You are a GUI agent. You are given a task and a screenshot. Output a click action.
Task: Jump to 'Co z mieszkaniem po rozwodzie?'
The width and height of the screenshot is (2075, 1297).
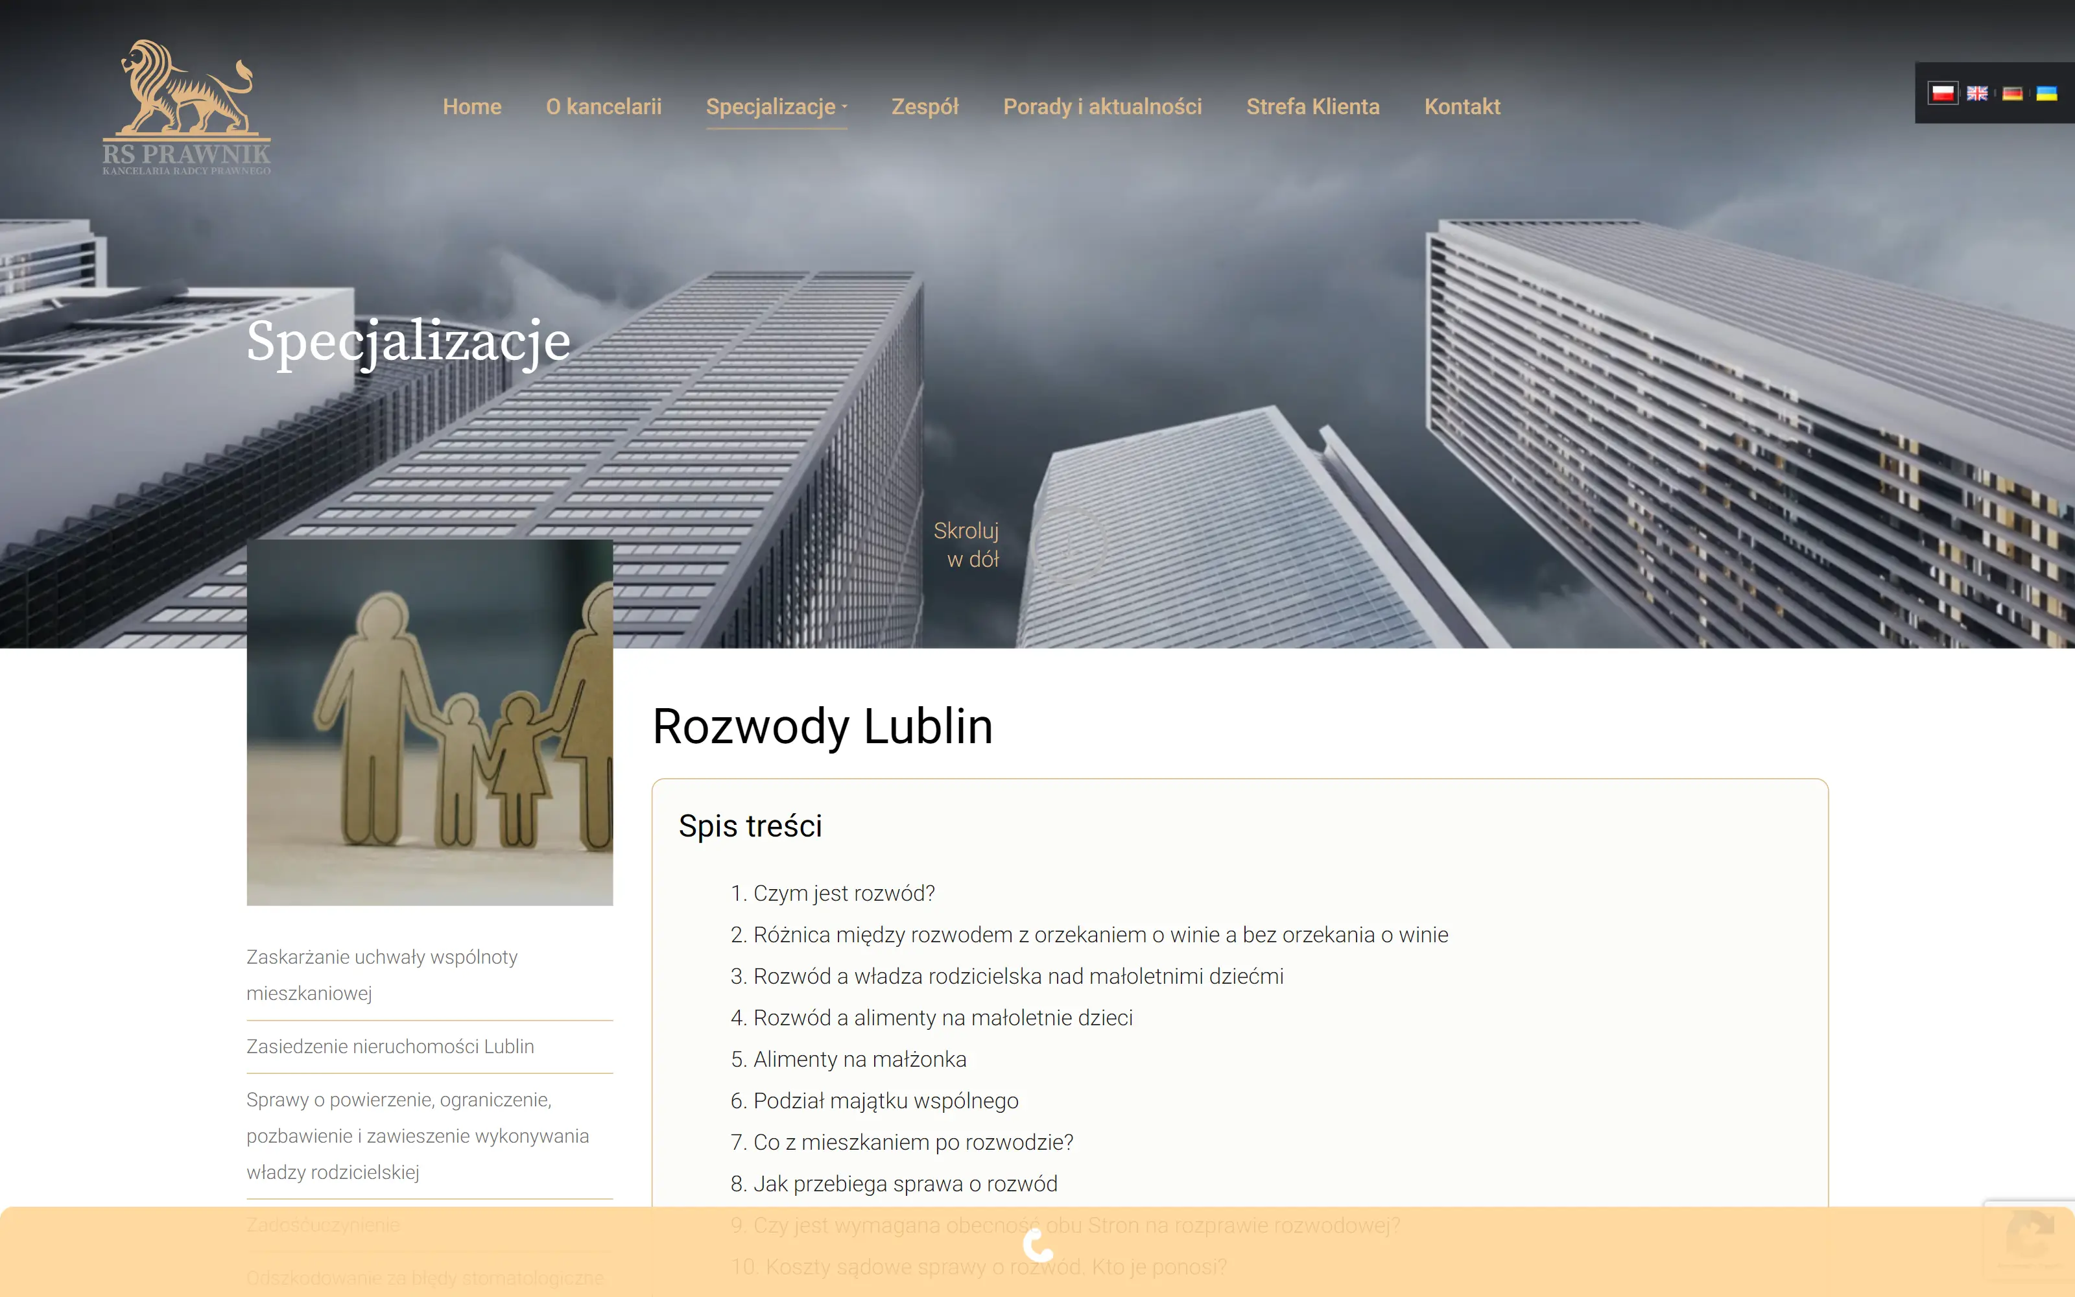tap(913, 1142)
